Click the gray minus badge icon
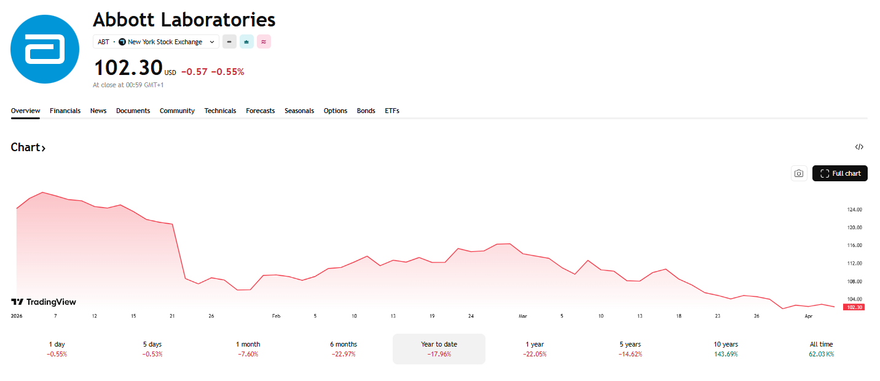The image size is (880, 381). [229, 42]
